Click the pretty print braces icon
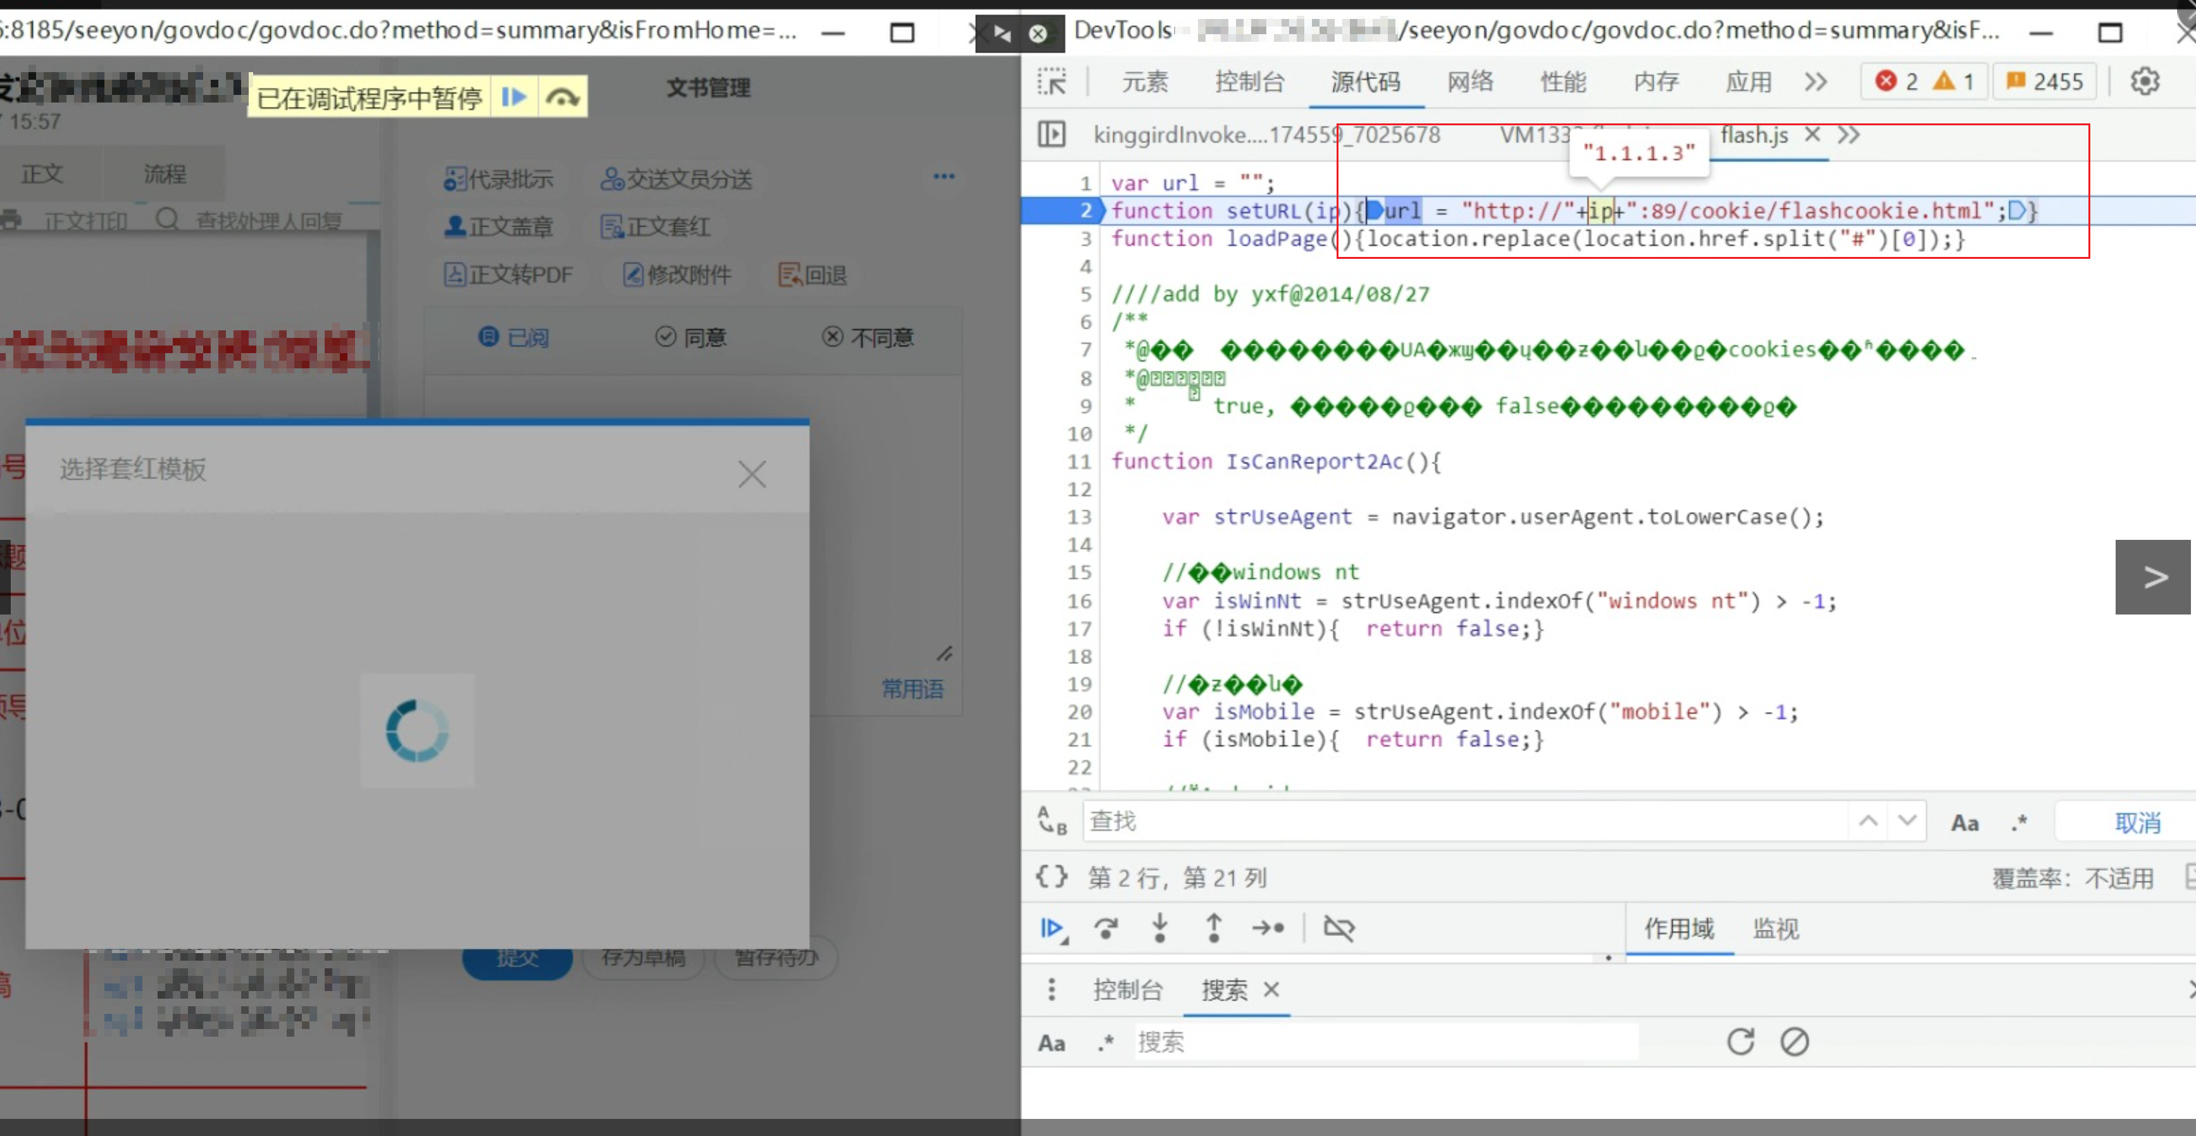Viewport: 2196px width, 1136px height. coord(1051,877)
